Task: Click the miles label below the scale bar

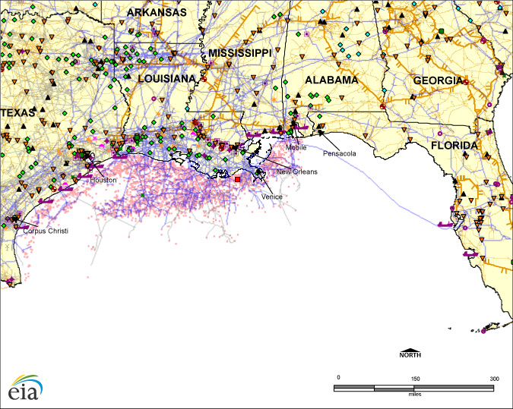Action: click(x=415, y=395)
